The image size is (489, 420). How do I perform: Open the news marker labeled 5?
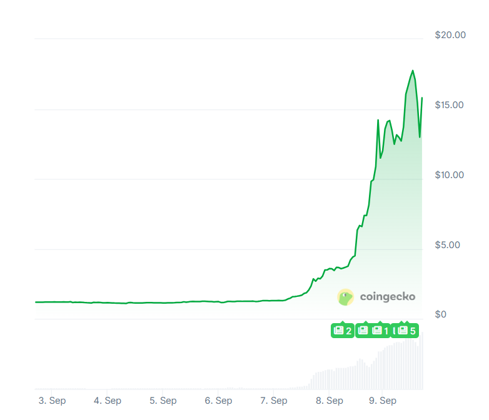pyautogui.click(x=407, y=331)
